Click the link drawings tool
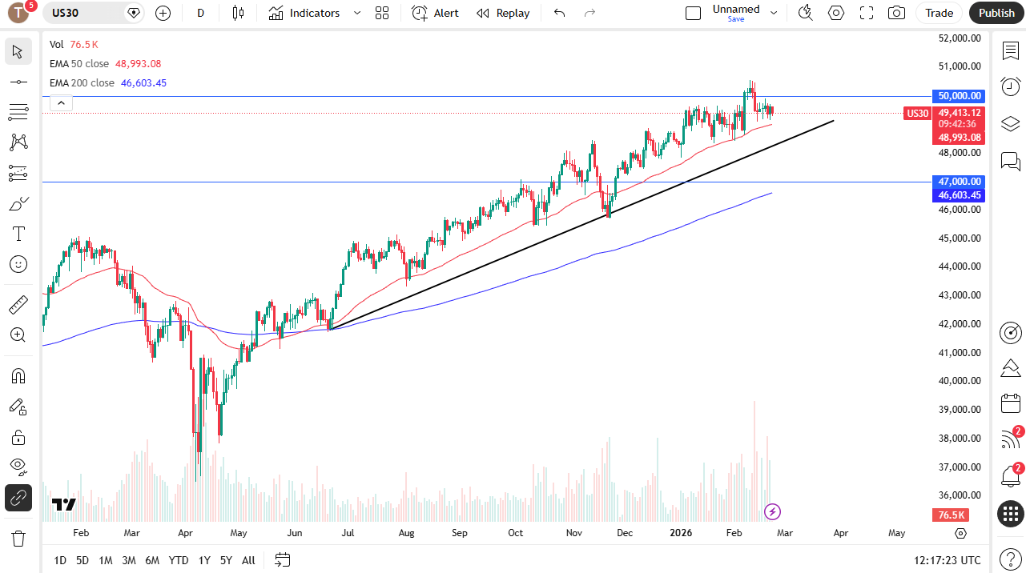The height and width of the screenshot is (573, 1026). 18,498
